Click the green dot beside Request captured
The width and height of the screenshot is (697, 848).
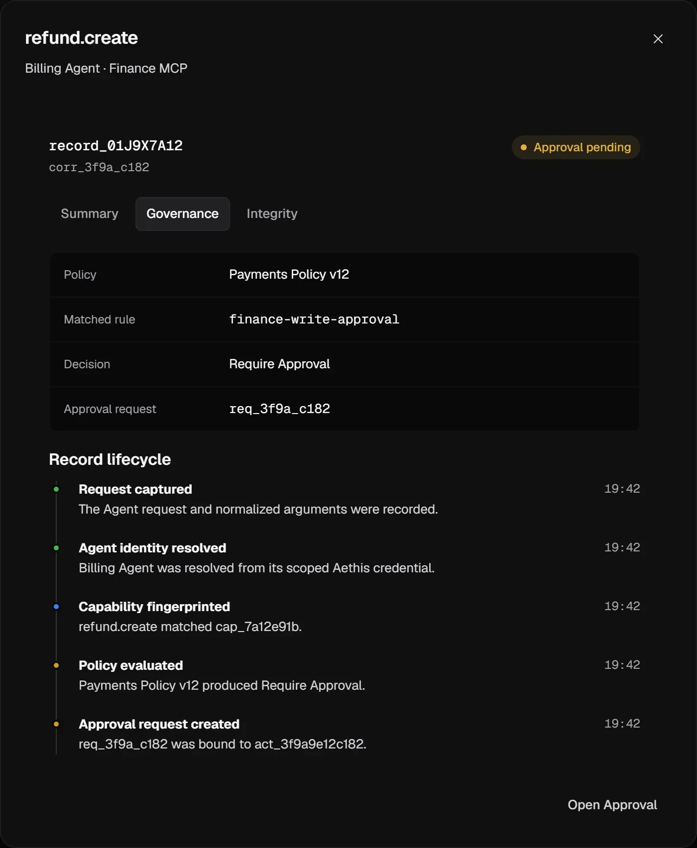[56, 489]
